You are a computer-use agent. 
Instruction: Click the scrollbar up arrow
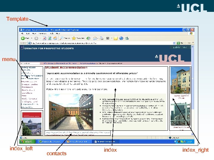click(x=193, y=47)
